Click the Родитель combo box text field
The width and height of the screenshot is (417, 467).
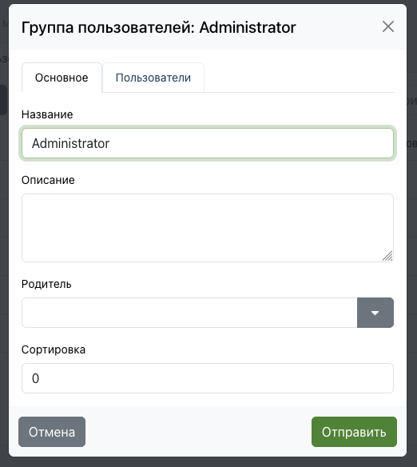pyautogui.click(x=189, y=313)
